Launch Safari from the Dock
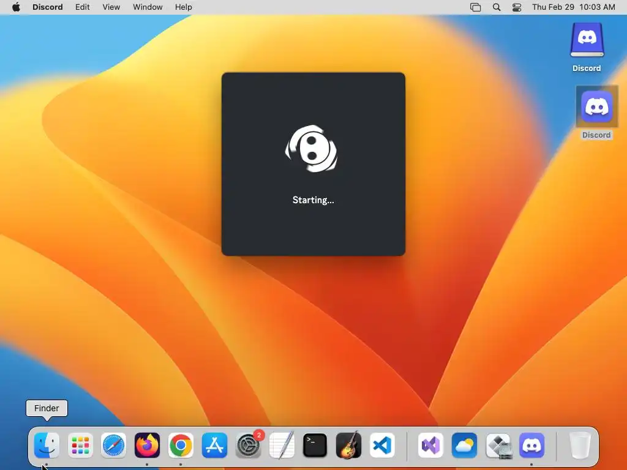The width and height of the screenshot is (627, 470). coord(113,445)
